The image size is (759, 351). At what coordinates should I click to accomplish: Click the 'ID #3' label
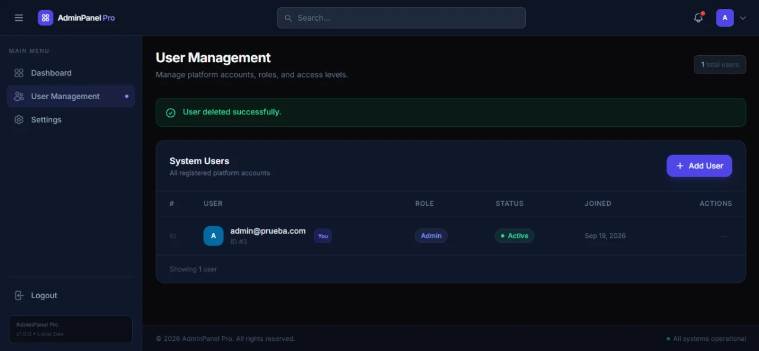(238, 242)
